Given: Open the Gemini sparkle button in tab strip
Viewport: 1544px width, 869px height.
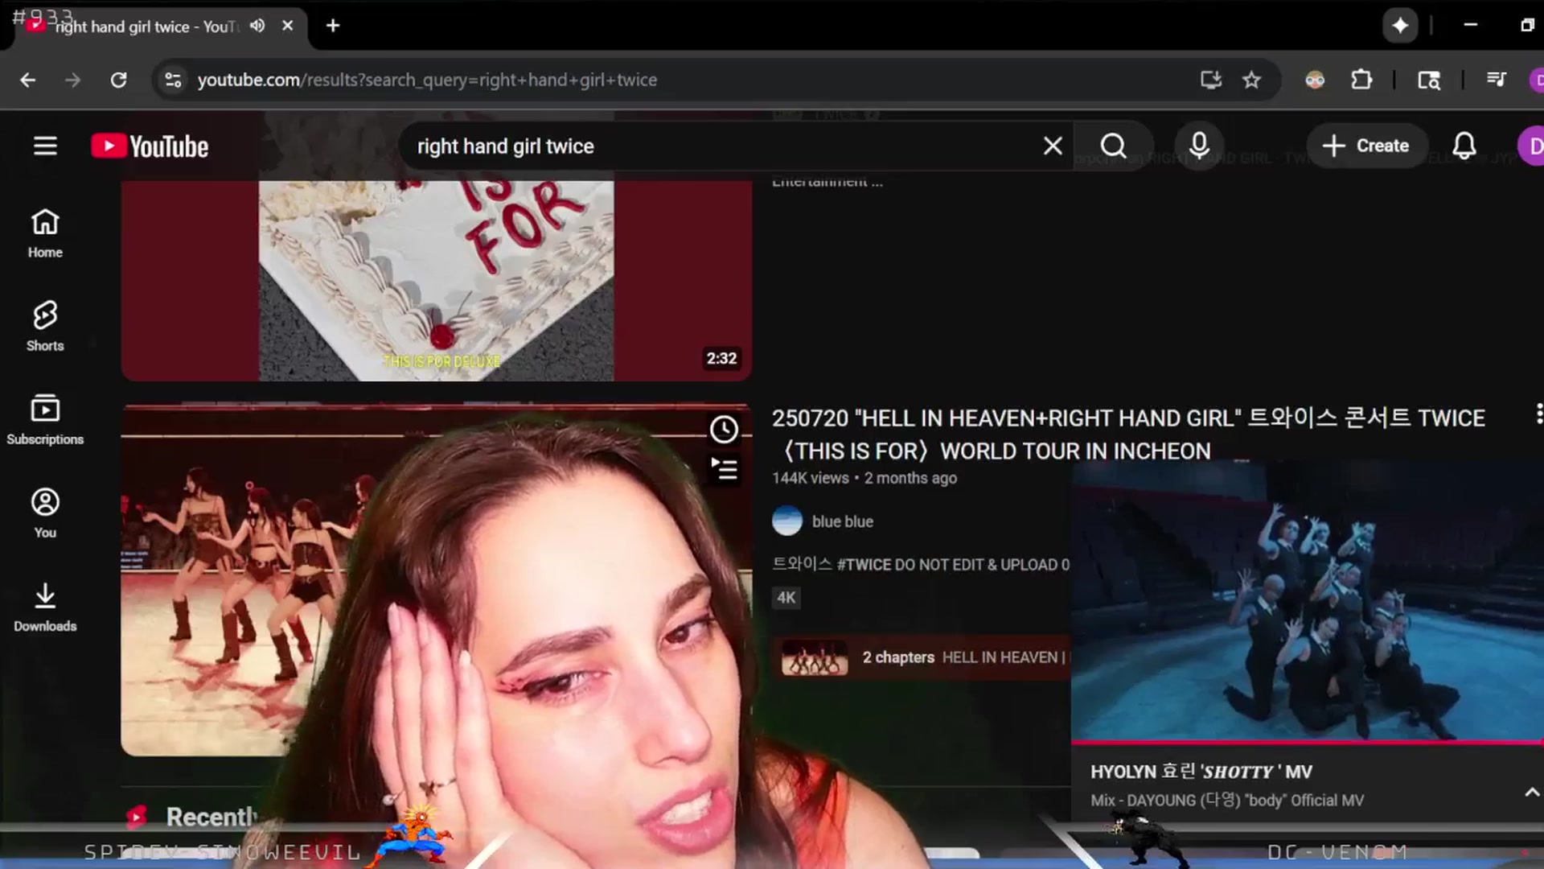Looking at the screenshot, I should point(1400,26).
